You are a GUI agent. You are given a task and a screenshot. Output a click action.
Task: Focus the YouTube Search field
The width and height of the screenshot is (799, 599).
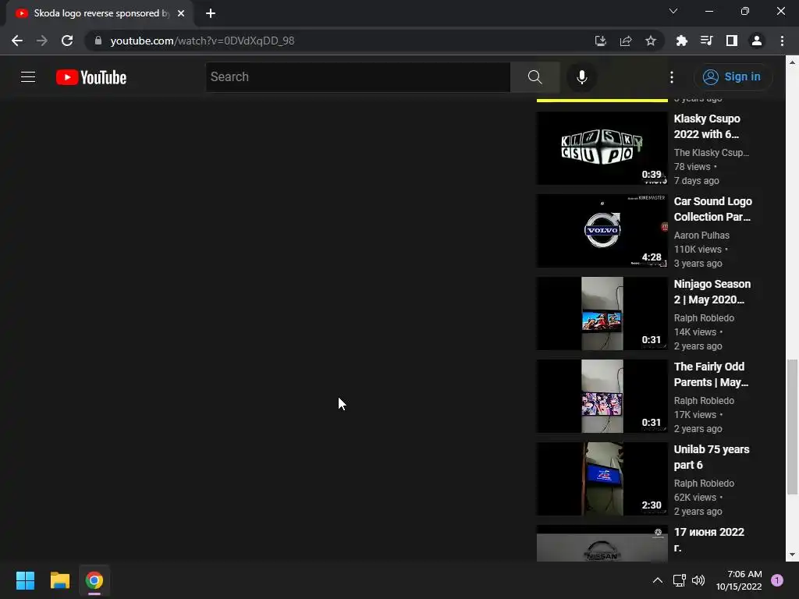[357, 77]
